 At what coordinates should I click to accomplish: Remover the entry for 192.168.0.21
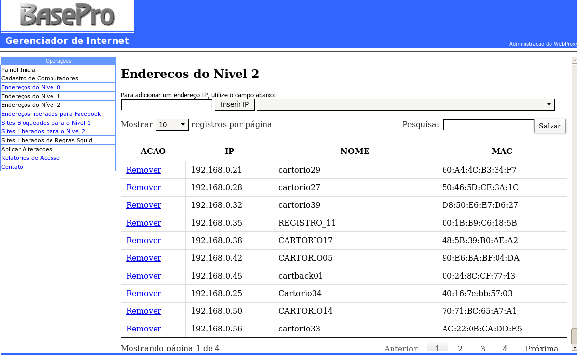pyautogui.click(x=143, y=170)
